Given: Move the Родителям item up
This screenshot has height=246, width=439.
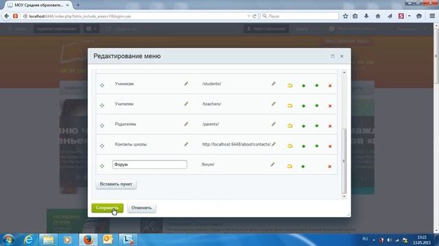Looking at the screenshot, I should pos(303,126).
